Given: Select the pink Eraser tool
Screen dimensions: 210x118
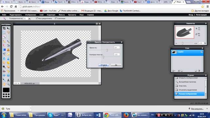Looking at the screenshot, I should tap(4, 46).
